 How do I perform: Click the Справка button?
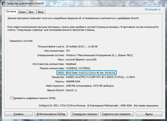pos(19,114)
